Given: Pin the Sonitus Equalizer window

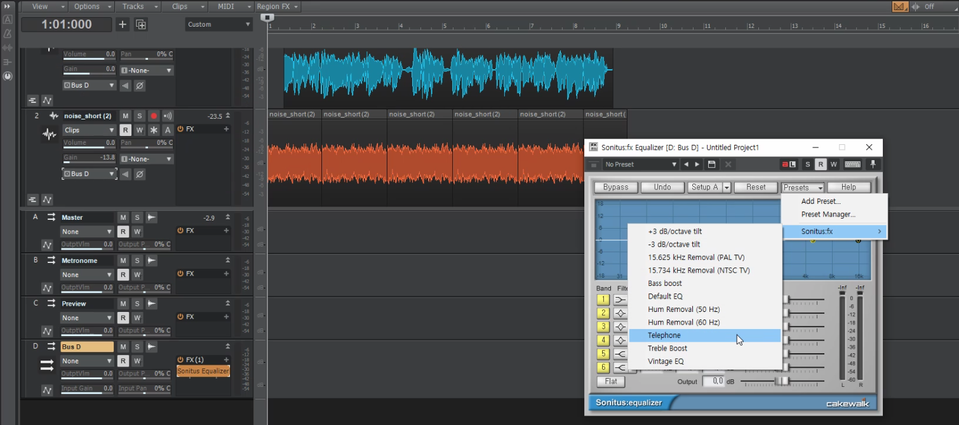Looking at the screenshot, I should pos(873,165).
